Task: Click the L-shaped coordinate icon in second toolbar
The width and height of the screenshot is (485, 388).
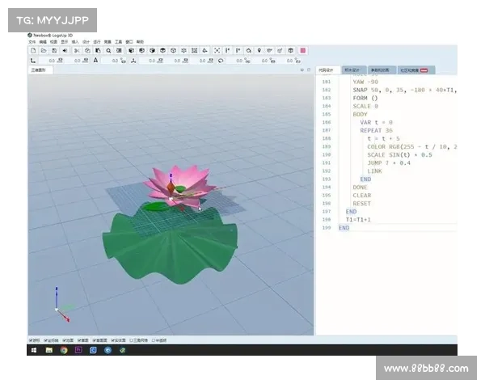Action: [x=33, y=61]
